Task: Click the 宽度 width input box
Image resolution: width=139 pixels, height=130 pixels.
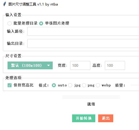Action: click(x=80, y=65)
